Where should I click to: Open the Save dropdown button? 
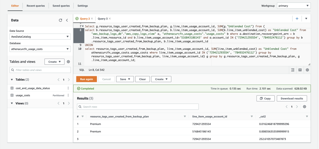[125, 79]
